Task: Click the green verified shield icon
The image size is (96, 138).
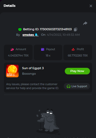Action: click(x=20, y=29)
